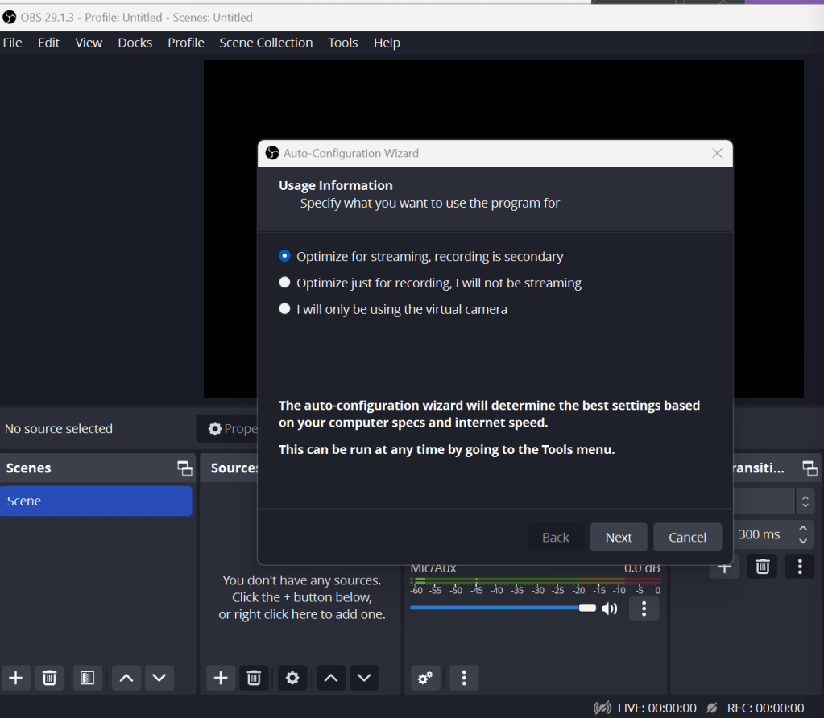Move source down arrow in Sources panel
Viewport: 824px width, 718px height.
(363, 678)
